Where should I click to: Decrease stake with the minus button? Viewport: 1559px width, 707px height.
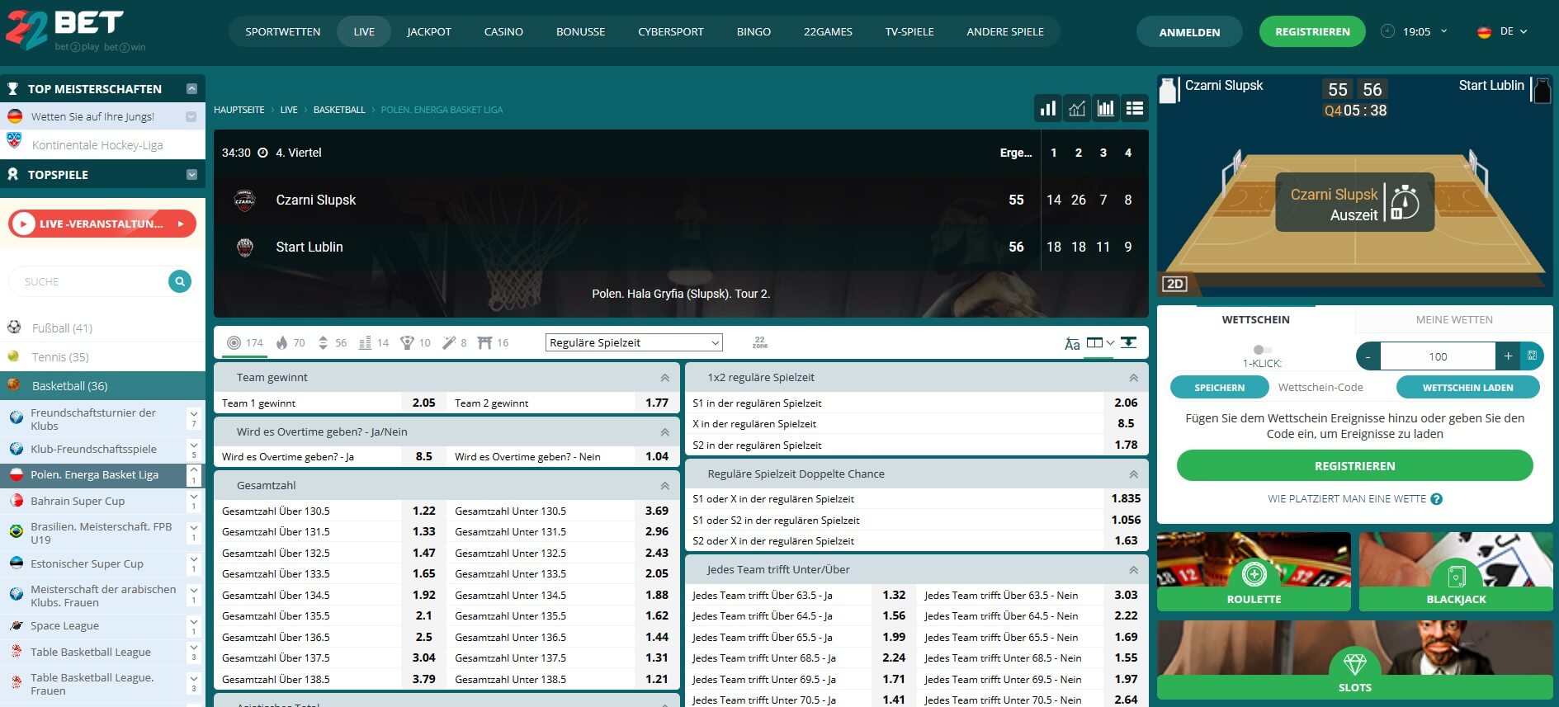pos(1368,356)
